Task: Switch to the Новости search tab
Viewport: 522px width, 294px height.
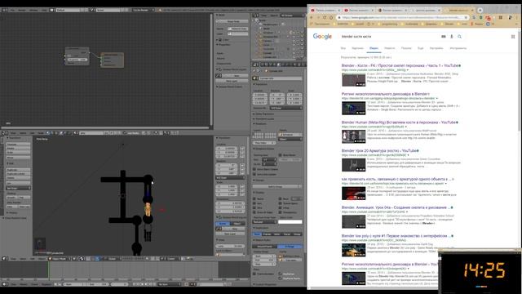Action: (390, 48)
